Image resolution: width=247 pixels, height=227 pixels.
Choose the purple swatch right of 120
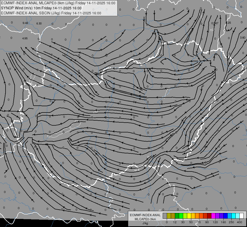(217, 216)
